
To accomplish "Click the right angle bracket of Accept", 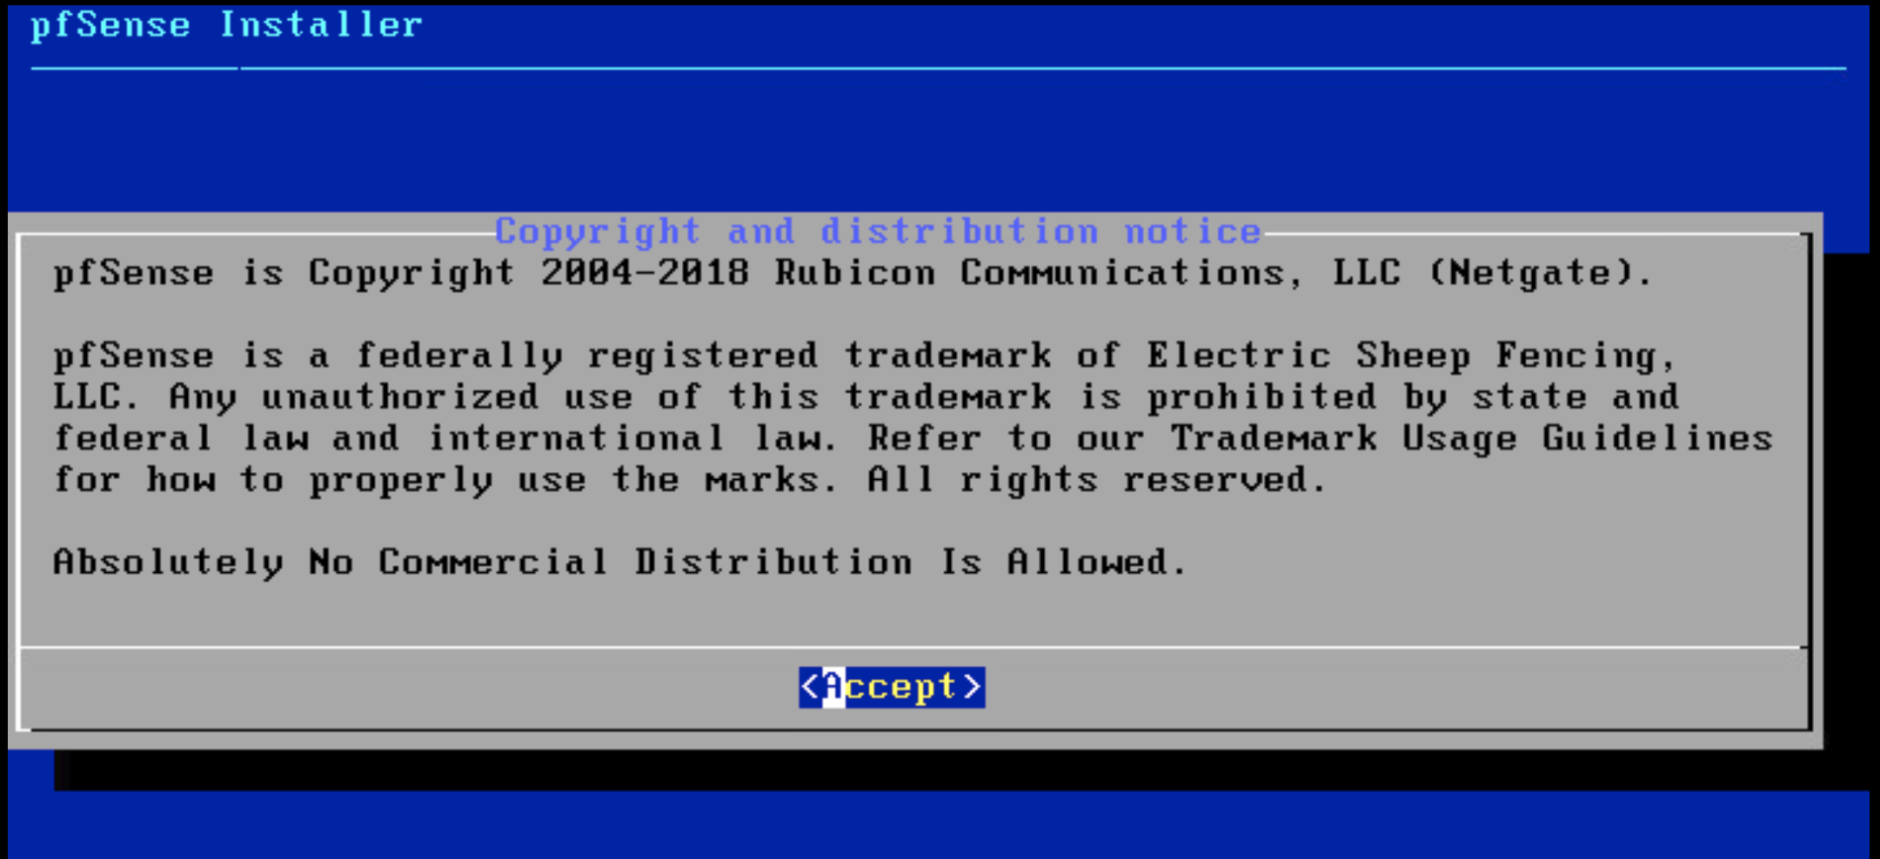I will pos(973,687).
